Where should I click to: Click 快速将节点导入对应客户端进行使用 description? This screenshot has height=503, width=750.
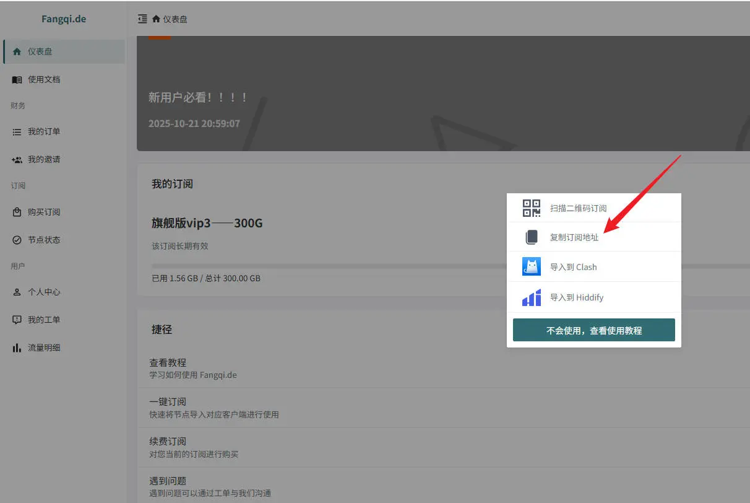point(214,414)
